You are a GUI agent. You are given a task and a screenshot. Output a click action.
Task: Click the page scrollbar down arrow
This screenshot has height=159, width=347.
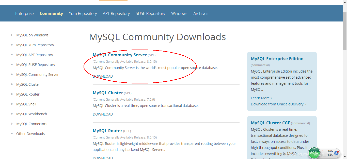pyautogui.click(x=345, y=157)
